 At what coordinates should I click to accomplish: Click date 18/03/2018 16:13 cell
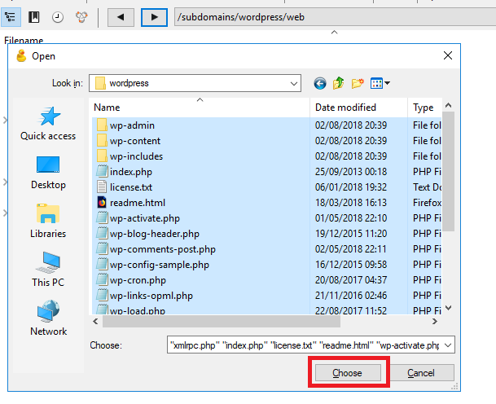(x=351, y=203)
